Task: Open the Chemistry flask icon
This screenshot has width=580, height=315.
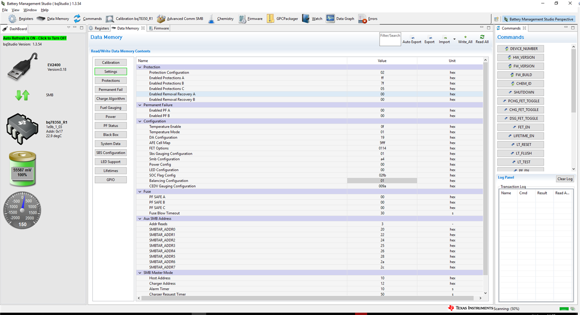Action: tap(211, 19)
